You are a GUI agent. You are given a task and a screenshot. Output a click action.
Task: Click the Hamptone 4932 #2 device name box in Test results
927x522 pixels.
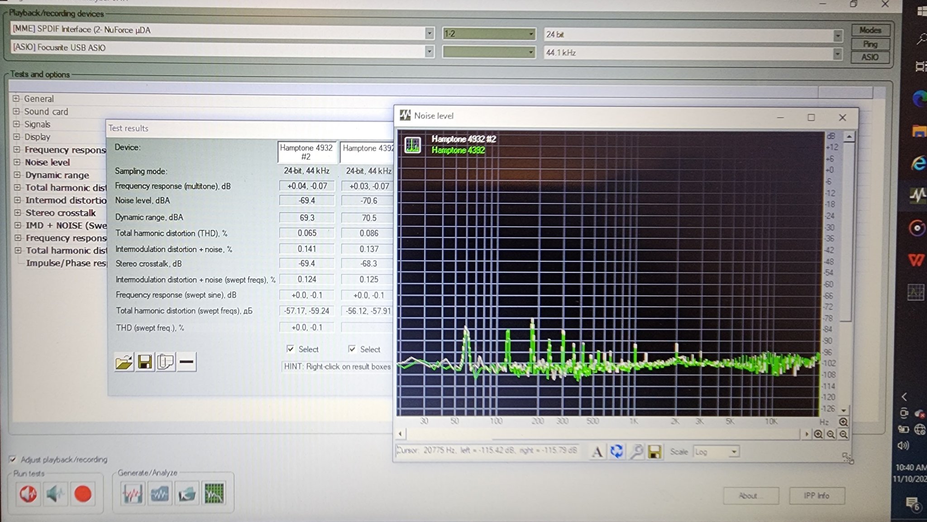pos(307,152)
